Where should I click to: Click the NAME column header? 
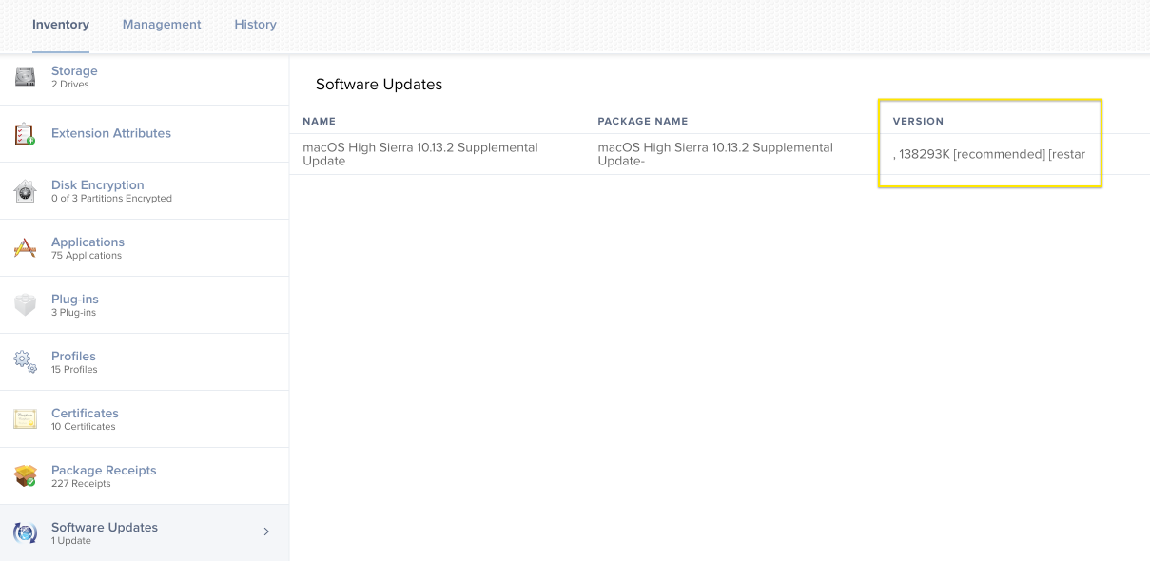tap(319, 122)
